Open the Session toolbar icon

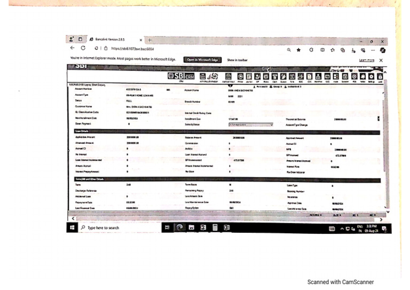tap(345, 76)
